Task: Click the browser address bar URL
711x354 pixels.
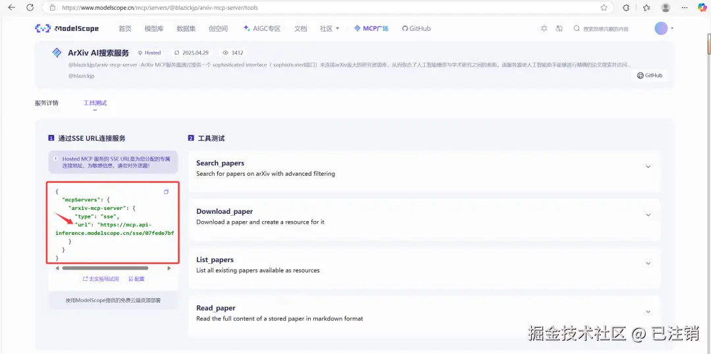Action: coord(160,8)
